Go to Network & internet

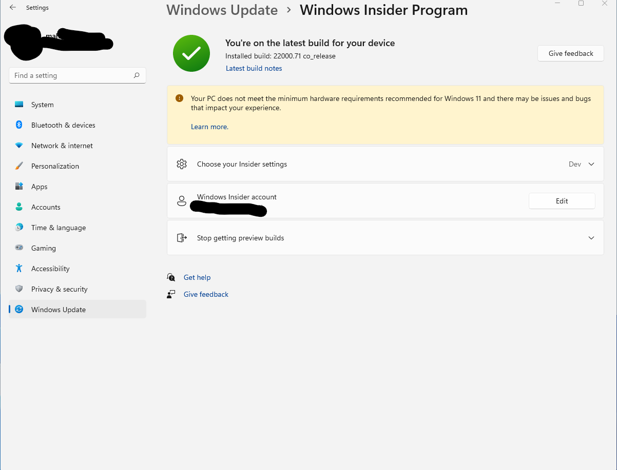click(x=78, y=146)
